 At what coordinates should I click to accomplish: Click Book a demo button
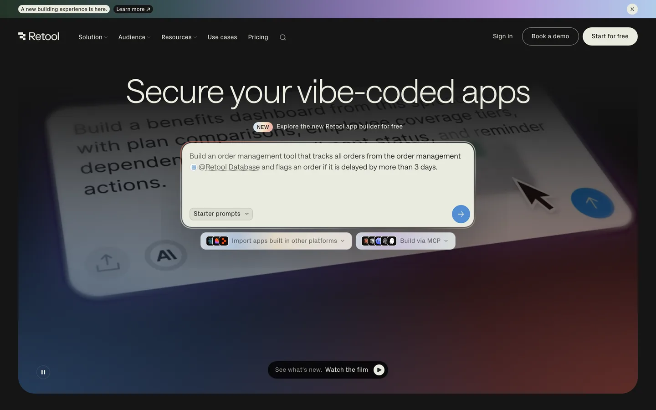click(550, 36)
